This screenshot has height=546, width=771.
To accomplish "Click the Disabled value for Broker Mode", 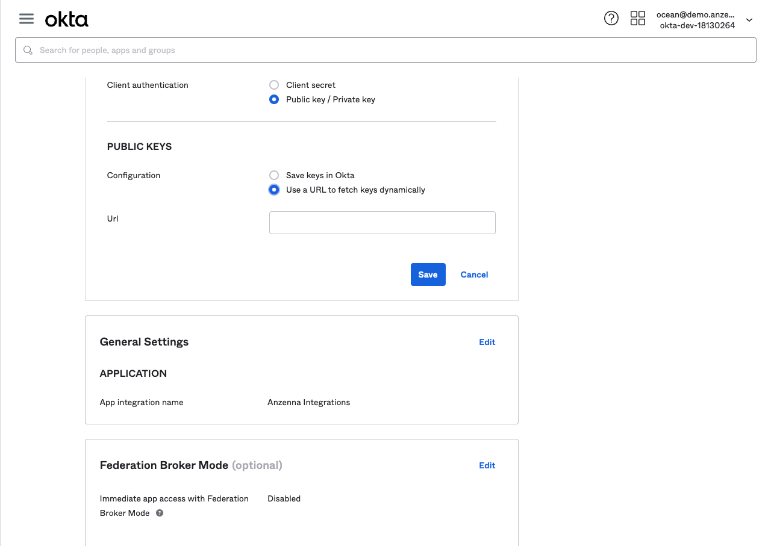I will [284, 498].
